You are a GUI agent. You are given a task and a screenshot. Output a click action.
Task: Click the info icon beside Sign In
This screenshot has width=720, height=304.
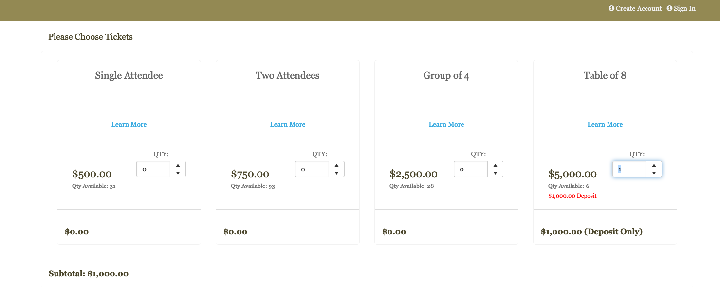point(669,8)
